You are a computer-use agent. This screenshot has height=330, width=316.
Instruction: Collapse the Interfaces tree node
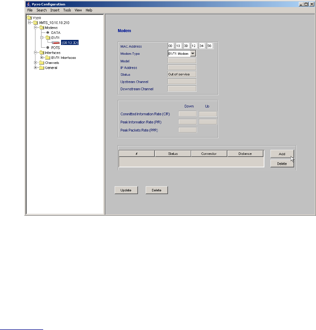(35, 53)
